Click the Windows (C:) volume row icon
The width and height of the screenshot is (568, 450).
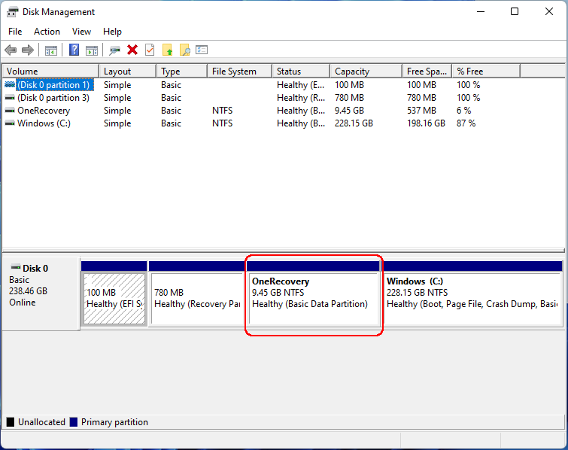10,123
